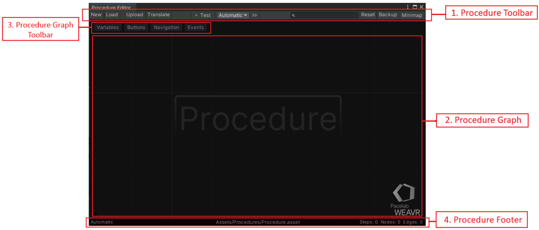The image size is (539, 230).
Task: Open the Variables graph toolbar item
Action: [x=108, y=27]
